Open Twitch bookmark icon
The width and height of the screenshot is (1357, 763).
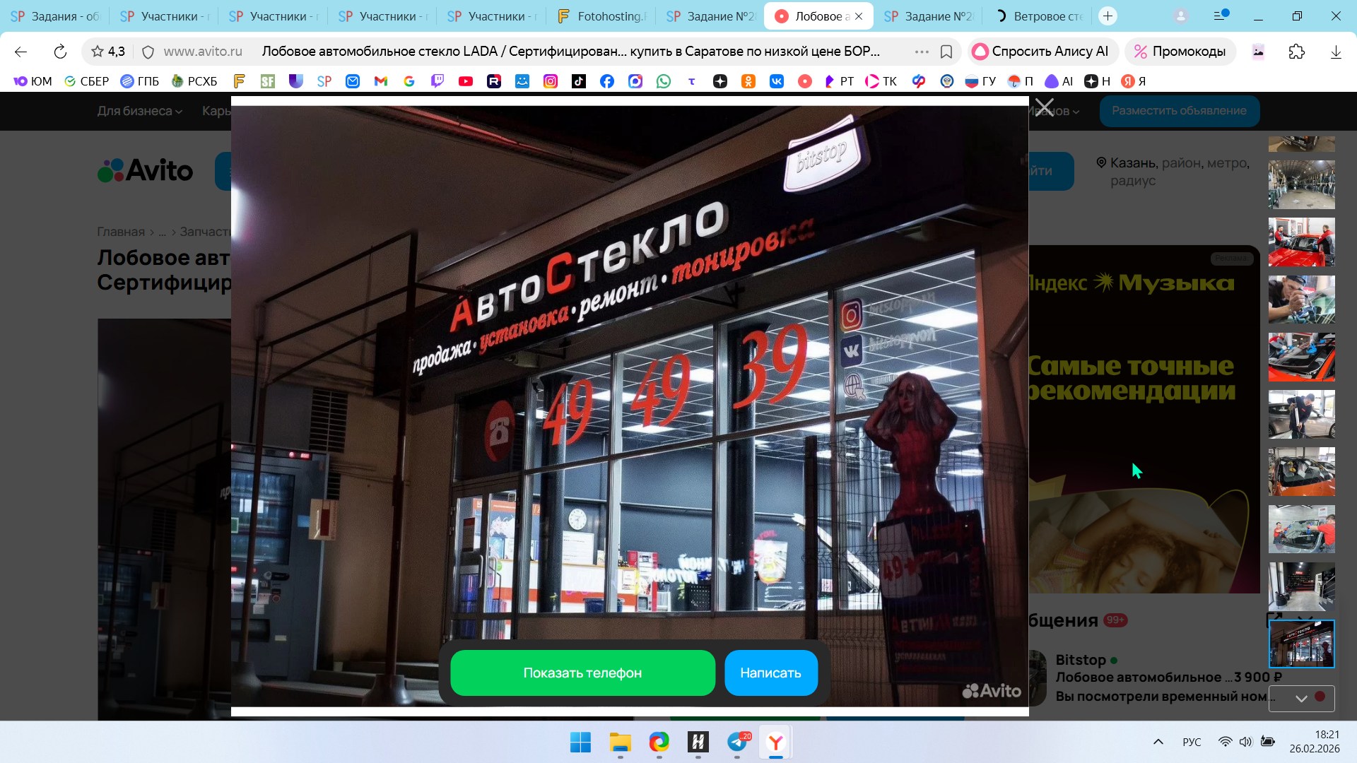coord(437,81)
